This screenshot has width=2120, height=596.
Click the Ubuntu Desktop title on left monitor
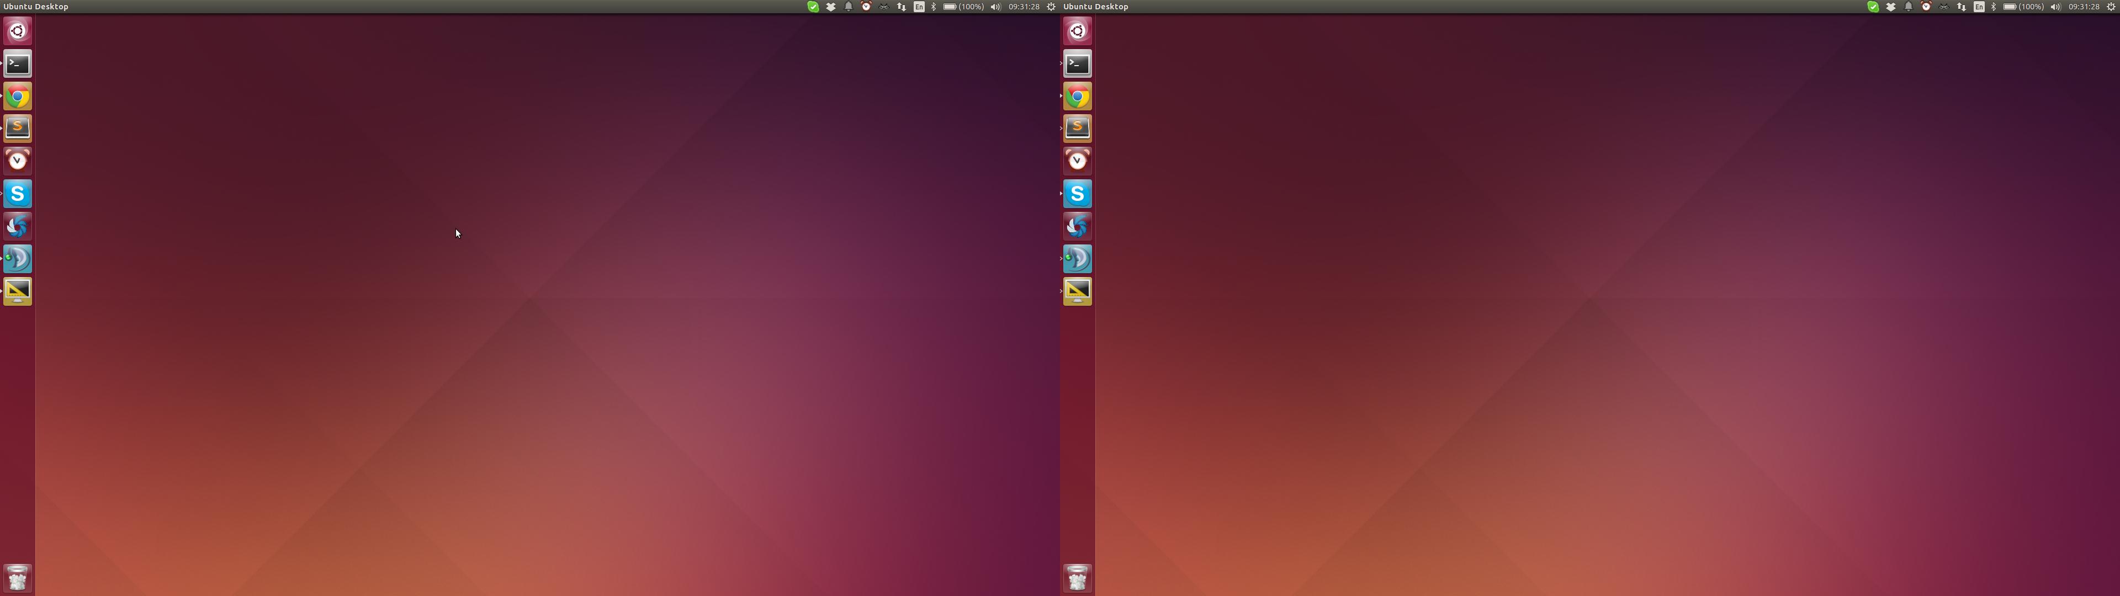pyautogui.click(x=36, y=7)
